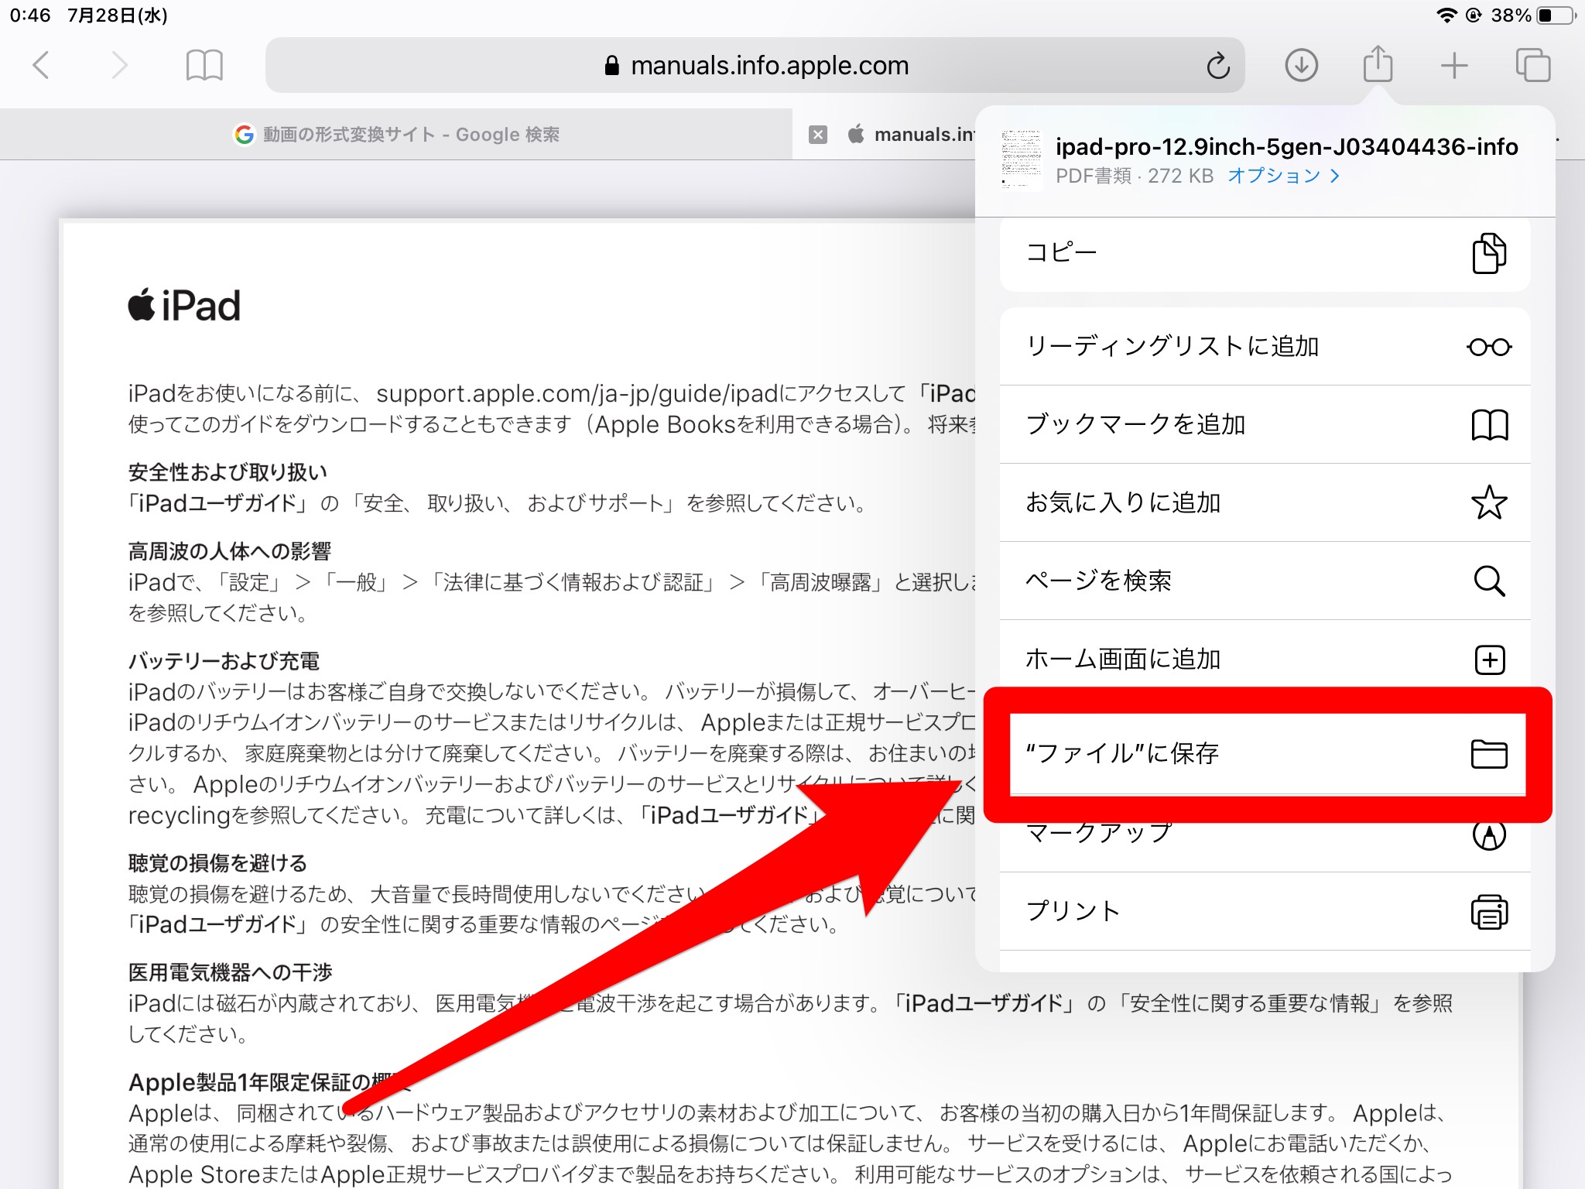Tap the printer icon

1489,911
